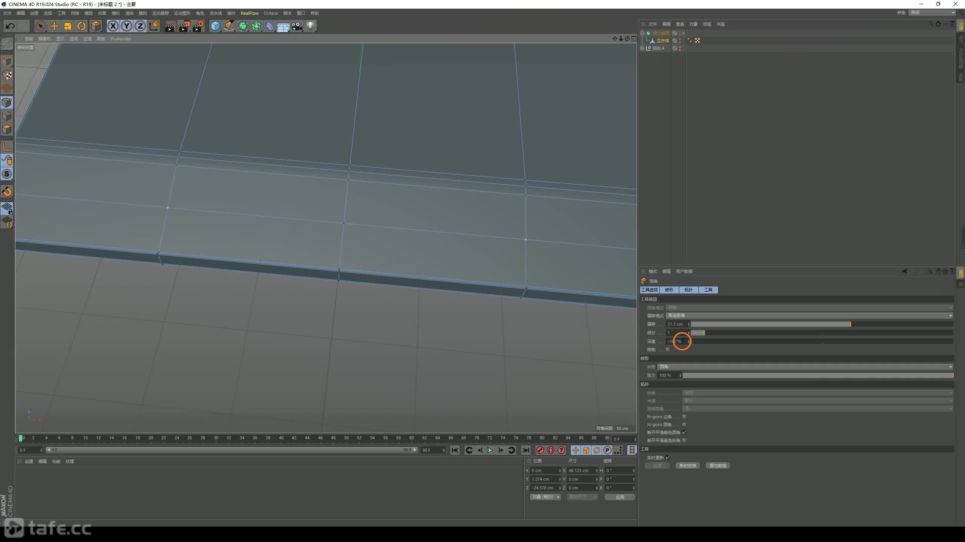The height and width of the screenshot is (542, 965).
Task: Add a Cube primitive object
Action: [x=215, y=26]
